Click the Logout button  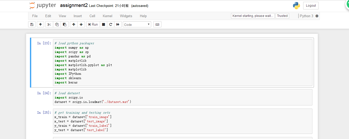tap(311, 6)
